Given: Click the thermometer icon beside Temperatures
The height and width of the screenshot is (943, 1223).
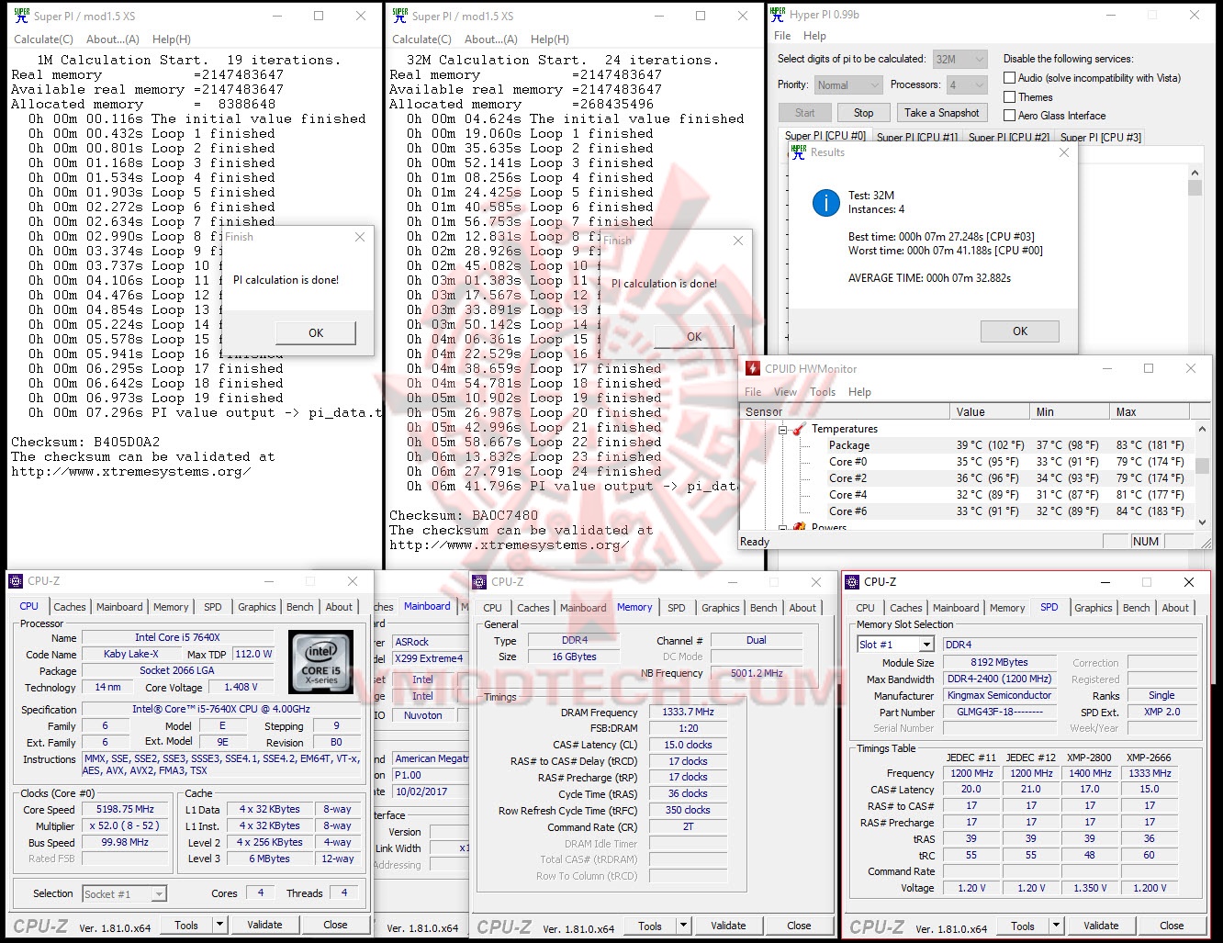Looking at the screenshot, I should click(798, 429).
